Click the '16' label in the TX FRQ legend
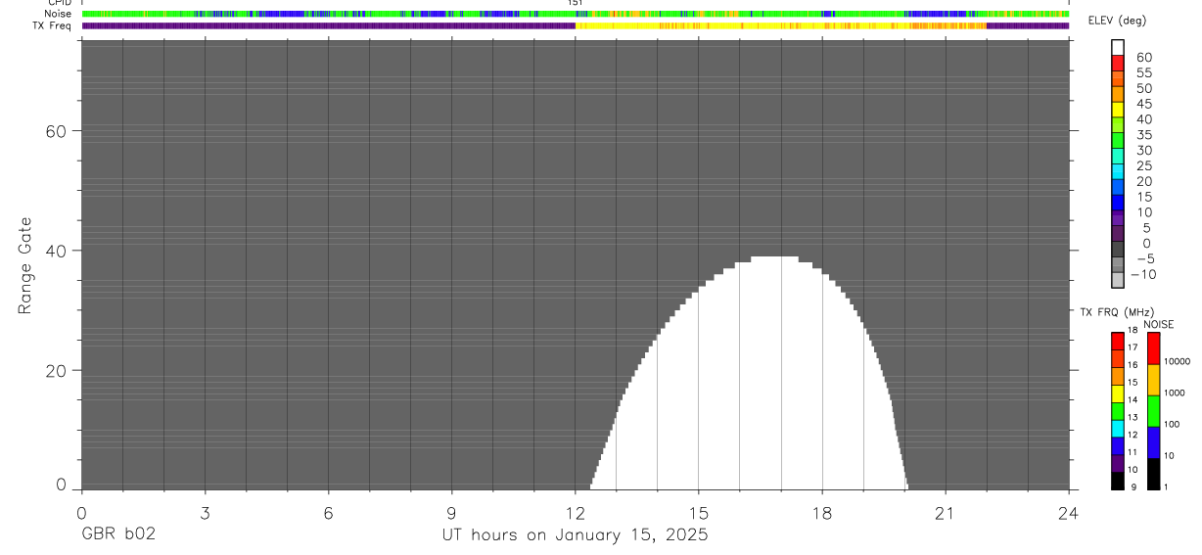 [x=1133, y=365]
